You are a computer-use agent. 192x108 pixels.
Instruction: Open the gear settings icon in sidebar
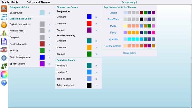[4, 58]
